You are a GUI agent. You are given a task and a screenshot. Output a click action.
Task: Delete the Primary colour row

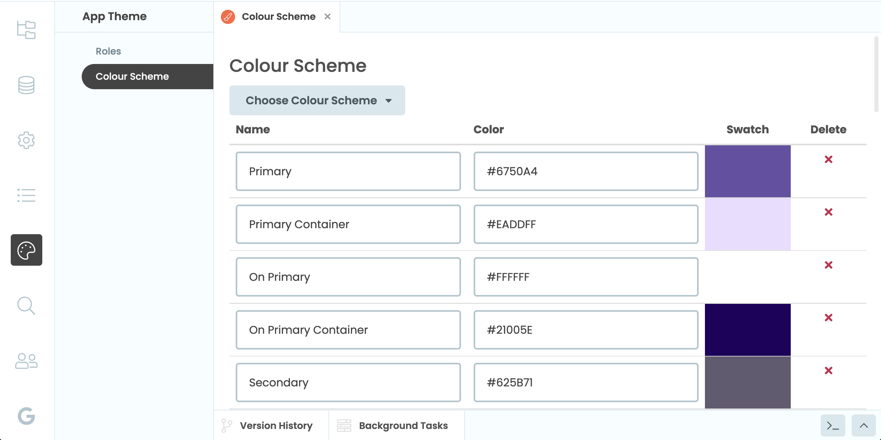[828, 159]
